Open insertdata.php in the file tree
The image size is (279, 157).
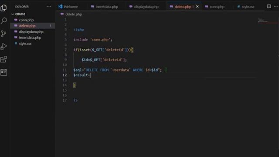30,38
